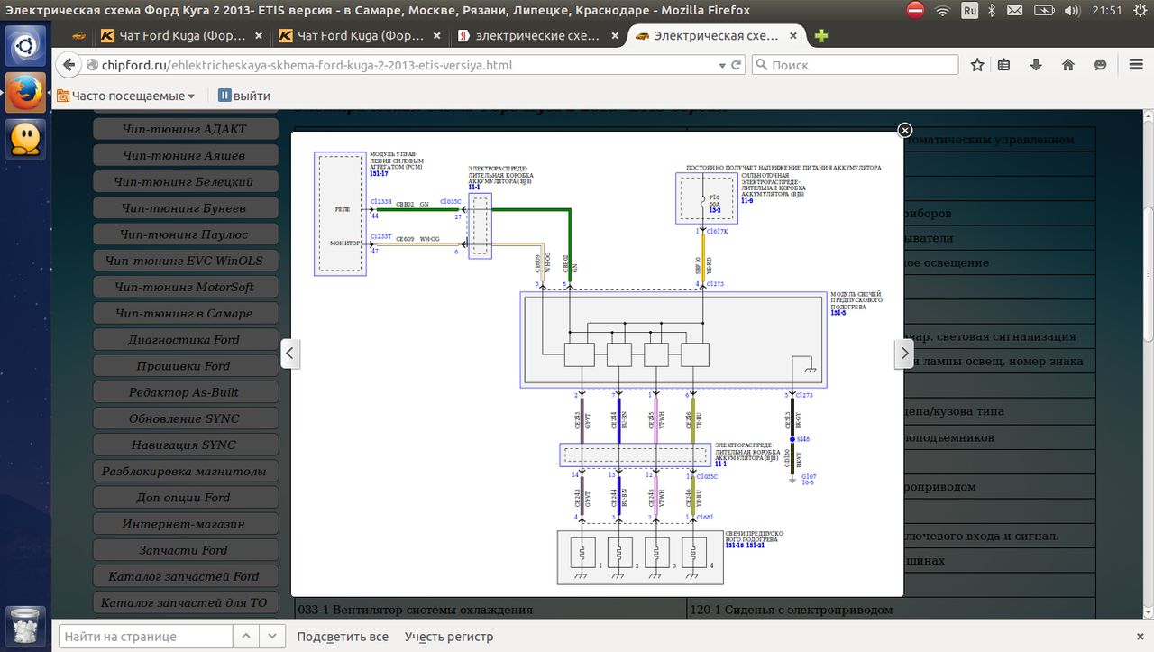This screenshot has width=1154, height=652.
Task: Open the Bluetooth indicator menu
Action: pyautogui.click(x=992, y=11)
